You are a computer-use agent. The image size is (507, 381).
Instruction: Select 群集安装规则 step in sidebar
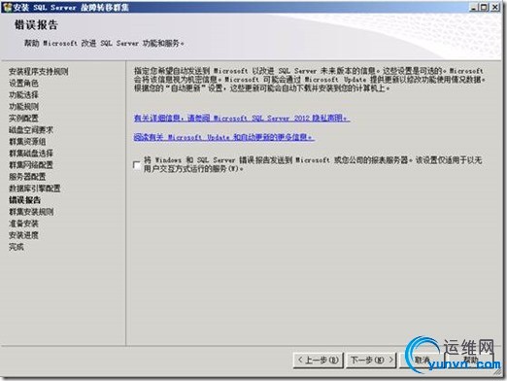[31, 212]
